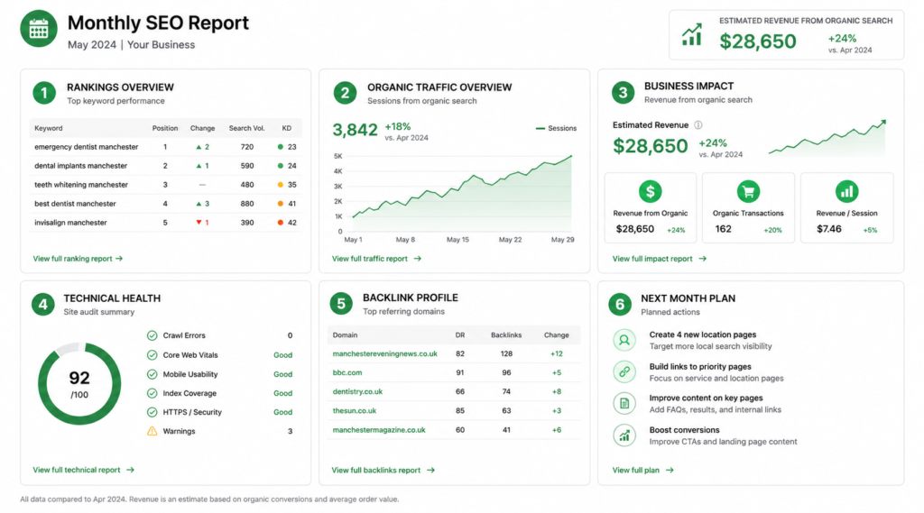Viewport: 924px width, 513px height.
Task: Open View full impact report link
Action: [660, 259]
